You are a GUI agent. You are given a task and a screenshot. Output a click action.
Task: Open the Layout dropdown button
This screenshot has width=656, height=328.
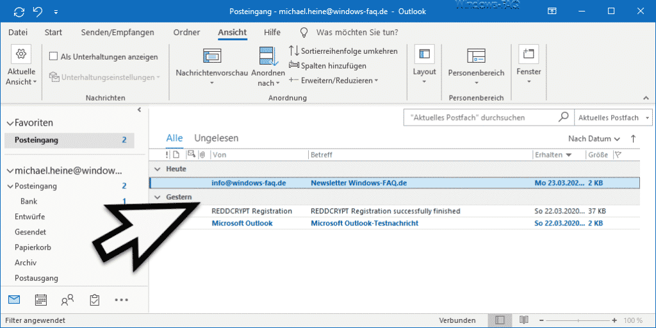point(424,65)
